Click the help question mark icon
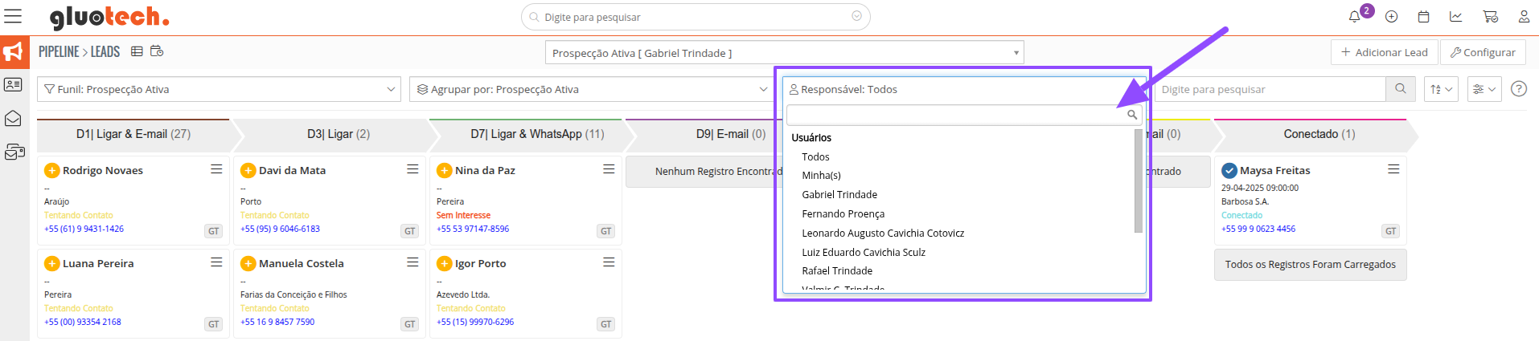Screen dimensions: 1539x341 [x=1519, y=89]
